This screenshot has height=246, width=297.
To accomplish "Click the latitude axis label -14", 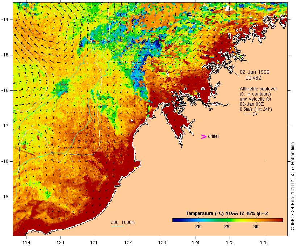I will (x=5, y=20).
